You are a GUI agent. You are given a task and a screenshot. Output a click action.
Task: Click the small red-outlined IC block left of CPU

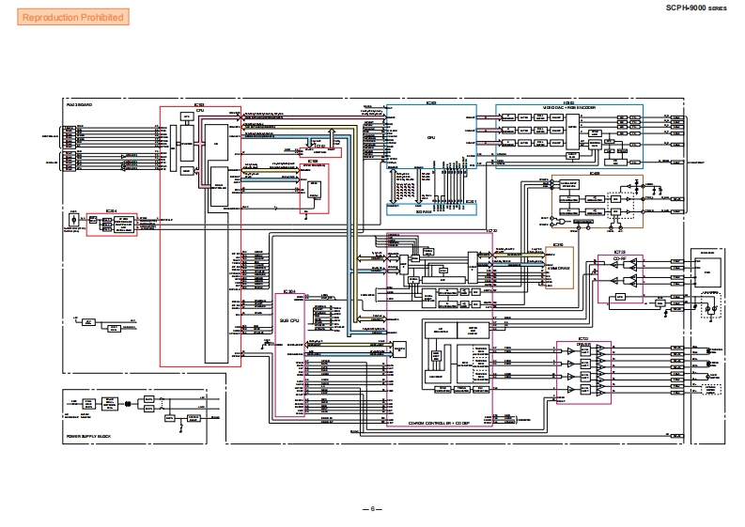111,223
